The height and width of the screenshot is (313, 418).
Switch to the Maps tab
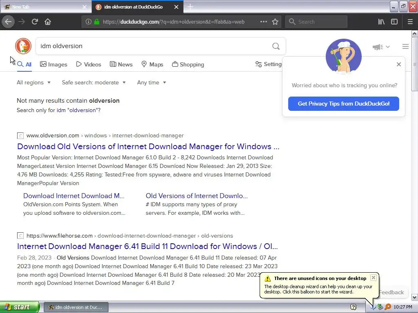click(152, 64)
